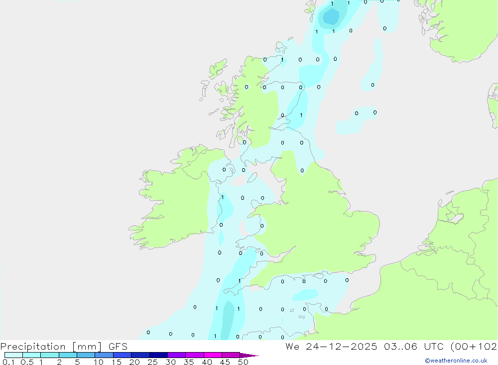This screenshot has width=498, height=365.
Task: Select the 5–10 mm legend color
Action: [x=86, y=355]
